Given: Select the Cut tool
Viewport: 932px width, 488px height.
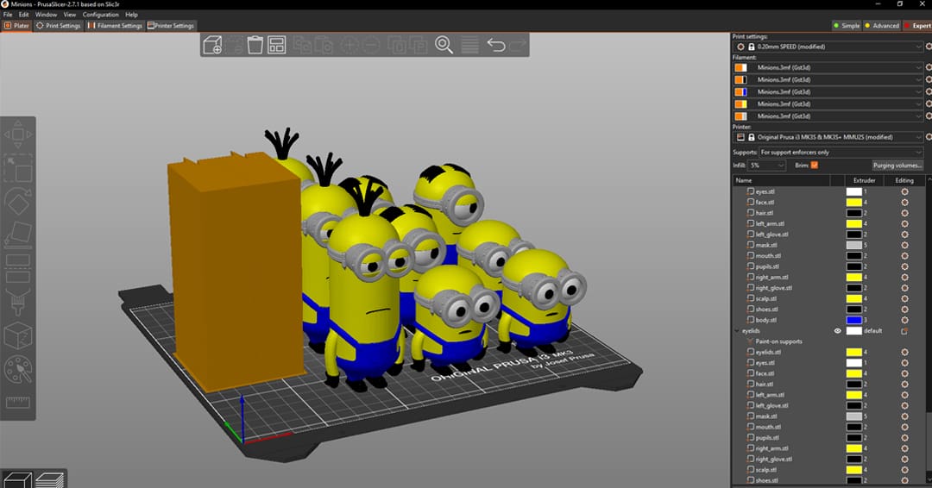Looking at the screenshot, I should pos(18,268).
